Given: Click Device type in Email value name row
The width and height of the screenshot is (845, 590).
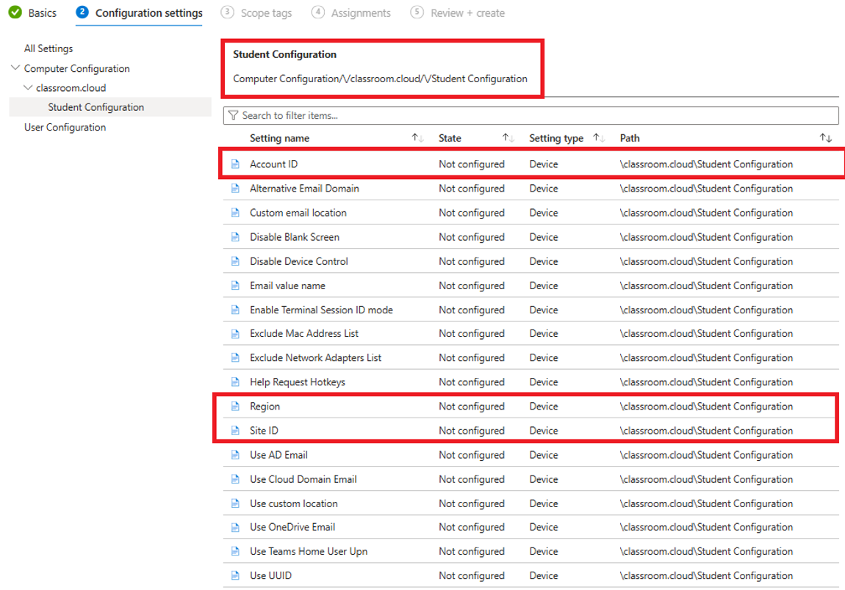Looking at the screenshot, I should click(x=543, y=285).
